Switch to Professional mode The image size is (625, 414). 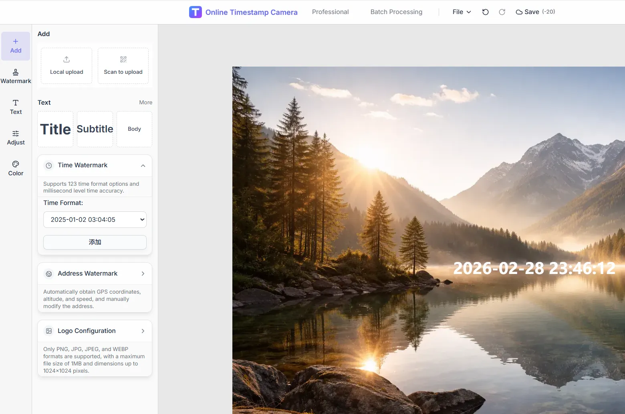point(330,12)
